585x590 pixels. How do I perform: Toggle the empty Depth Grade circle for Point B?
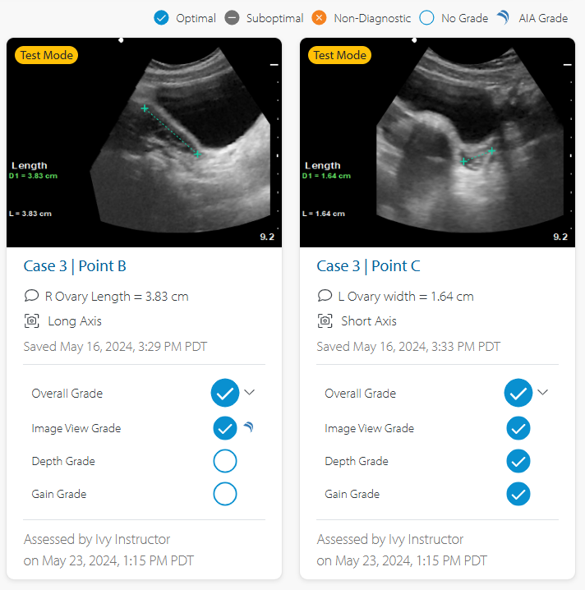224,461
